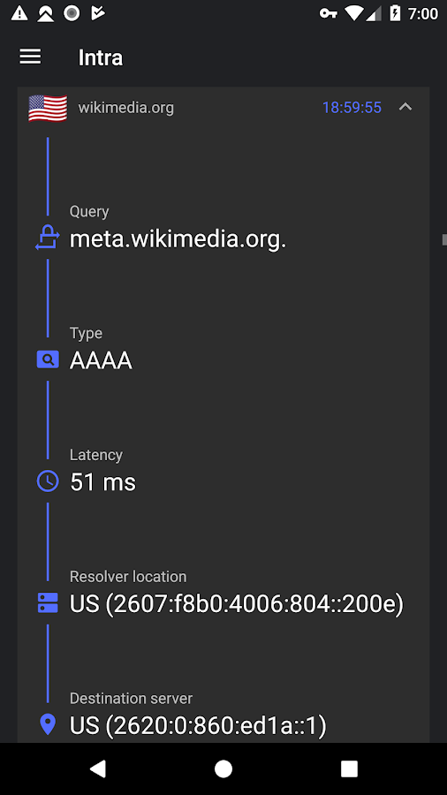Tap the Destination server pin icon
The height and width of the screenshot is (795, 447).
(x=48, y=724)
